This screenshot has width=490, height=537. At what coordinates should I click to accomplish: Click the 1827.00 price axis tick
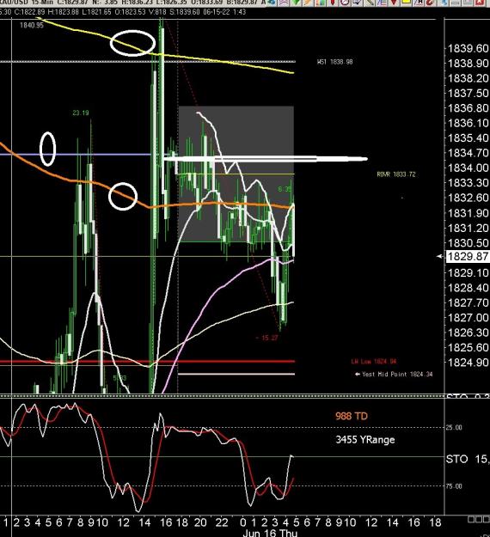point(468,317)
